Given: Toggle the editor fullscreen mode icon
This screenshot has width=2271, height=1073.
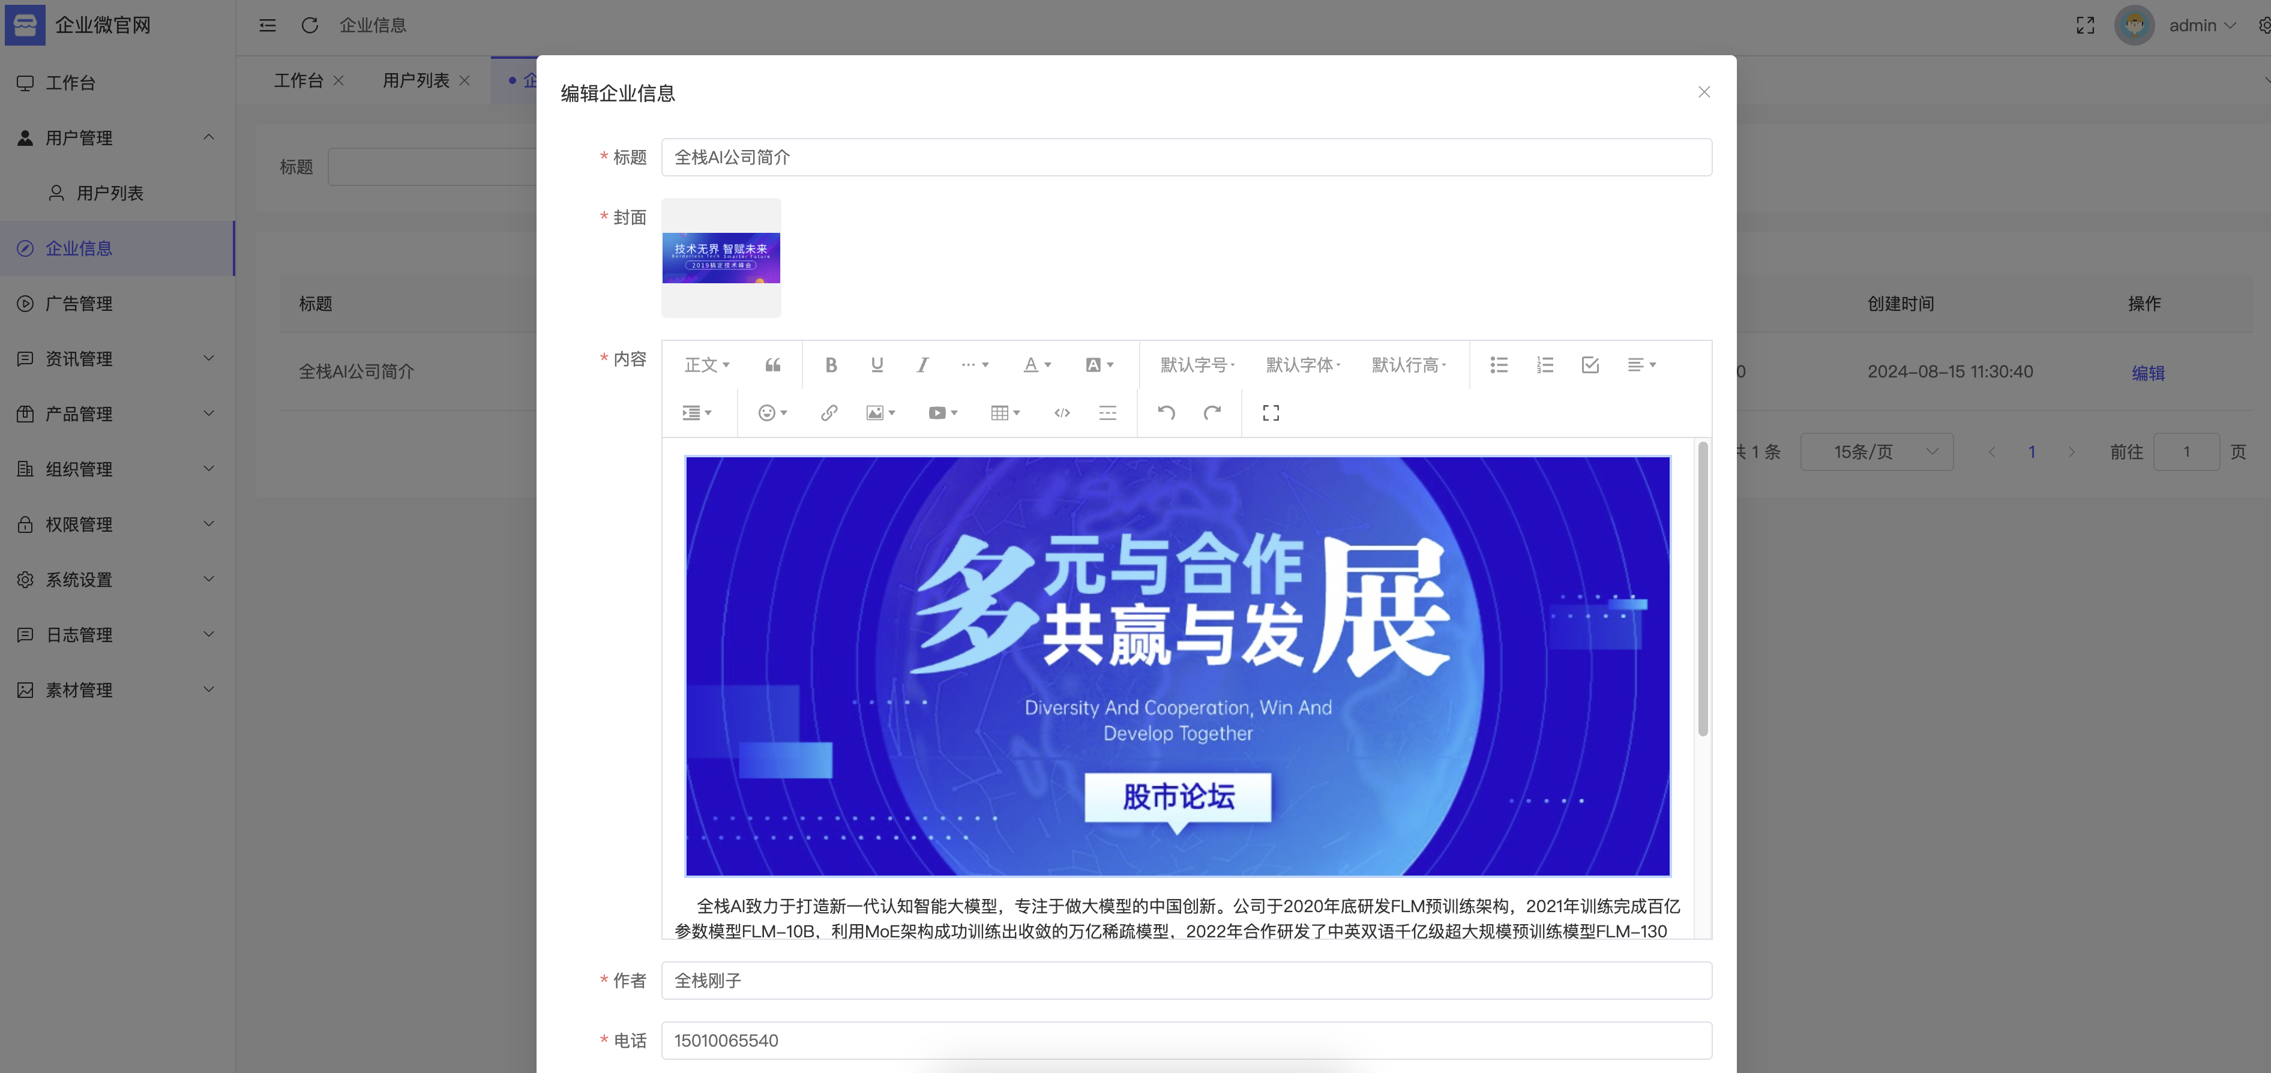Looking at the screenshot, I should tap(1271, 413).
